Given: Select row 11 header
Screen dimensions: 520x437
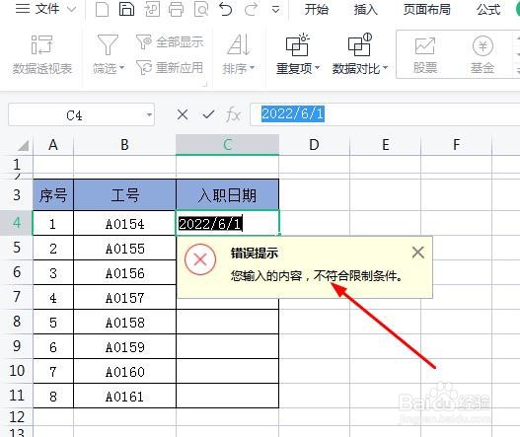Looking at the screenshot, I should [x=17, y=396].
